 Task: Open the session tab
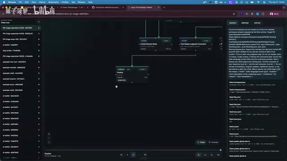233,23
